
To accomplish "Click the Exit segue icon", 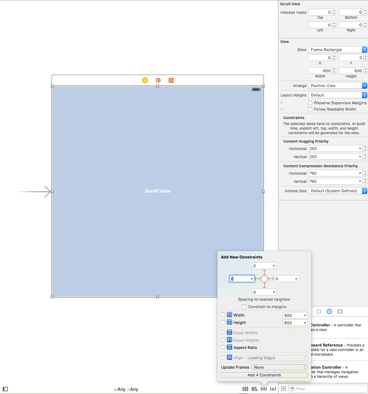I will (171, 80).
